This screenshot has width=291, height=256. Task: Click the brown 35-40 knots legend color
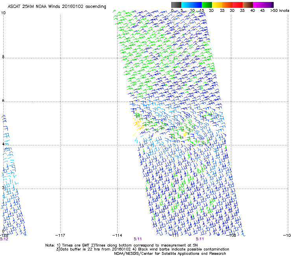(248, 5)
